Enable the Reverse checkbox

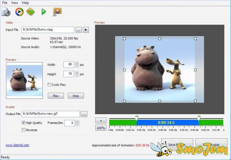(x=23, y=130)
